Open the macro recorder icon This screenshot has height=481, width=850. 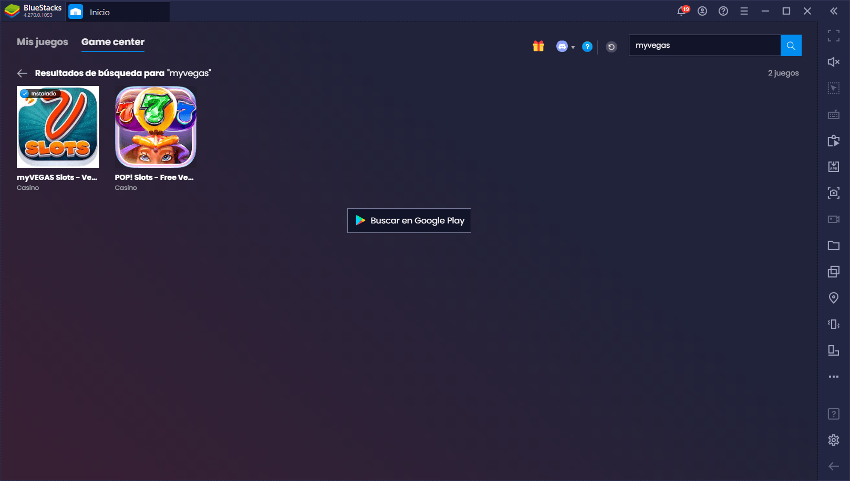(x=834, y=141)
